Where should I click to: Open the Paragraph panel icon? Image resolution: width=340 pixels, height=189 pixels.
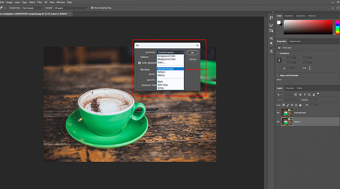point(271,43)
